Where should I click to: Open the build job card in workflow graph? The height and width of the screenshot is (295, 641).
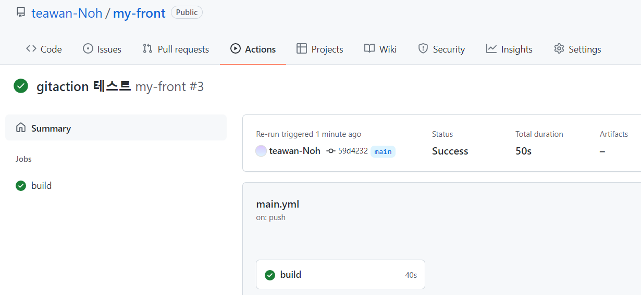pos(340,275)
